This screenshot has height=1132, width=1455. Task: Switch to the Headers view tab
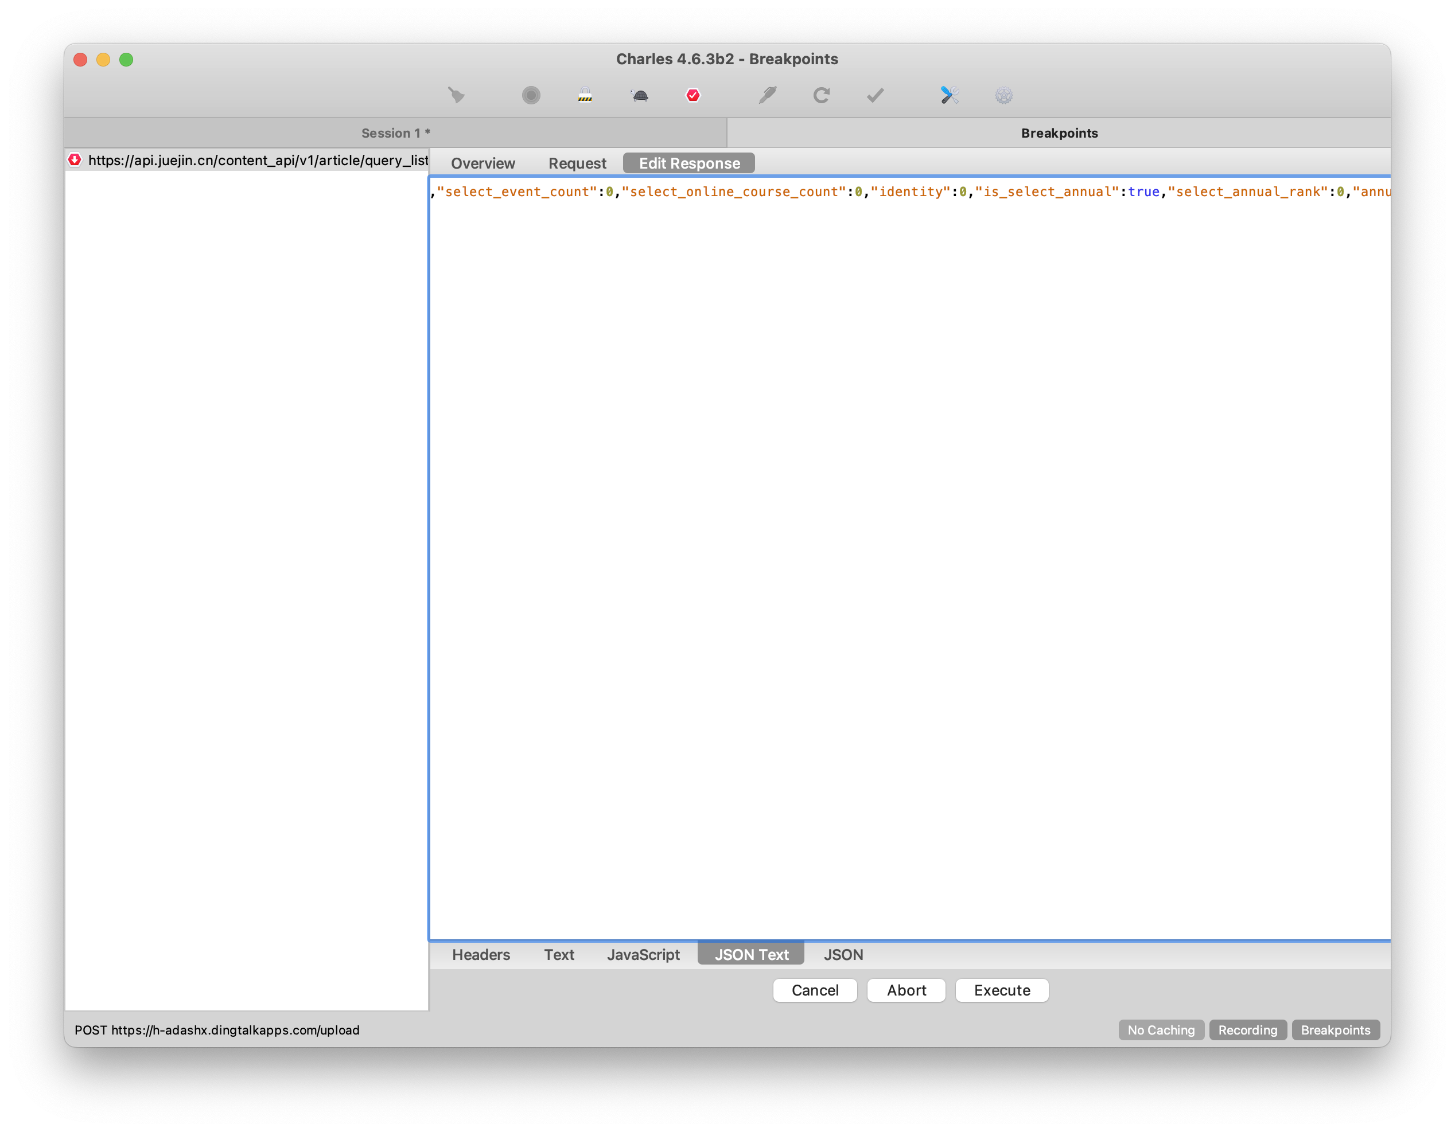tap(481, 955)
